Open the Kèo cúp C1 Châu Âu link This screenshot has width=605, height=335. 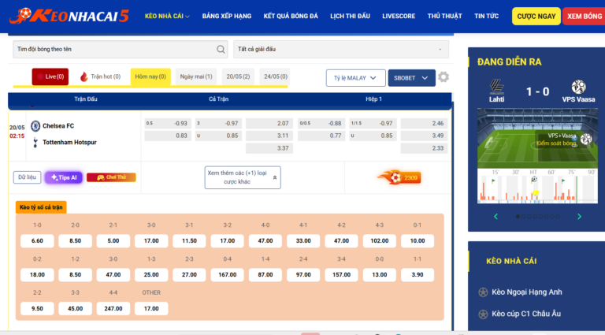(526, 314)
